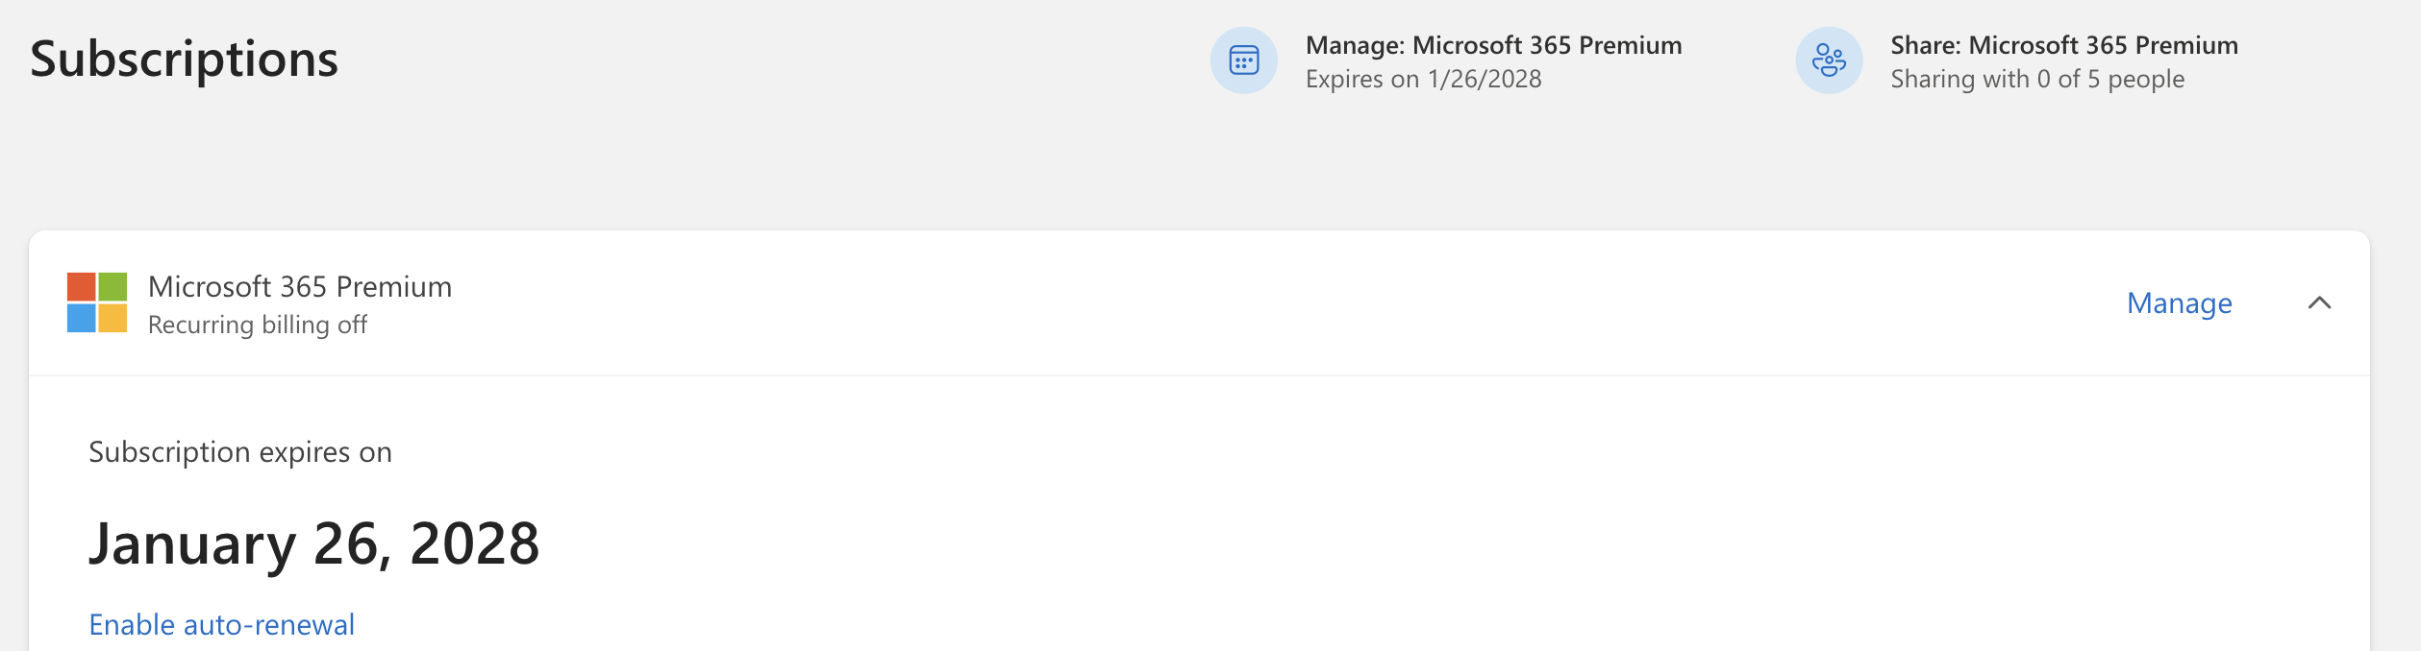This screenshot has width=2421, height=651.
Task: Click the 'Recurring billing off' status
Action: click(257, 325)
